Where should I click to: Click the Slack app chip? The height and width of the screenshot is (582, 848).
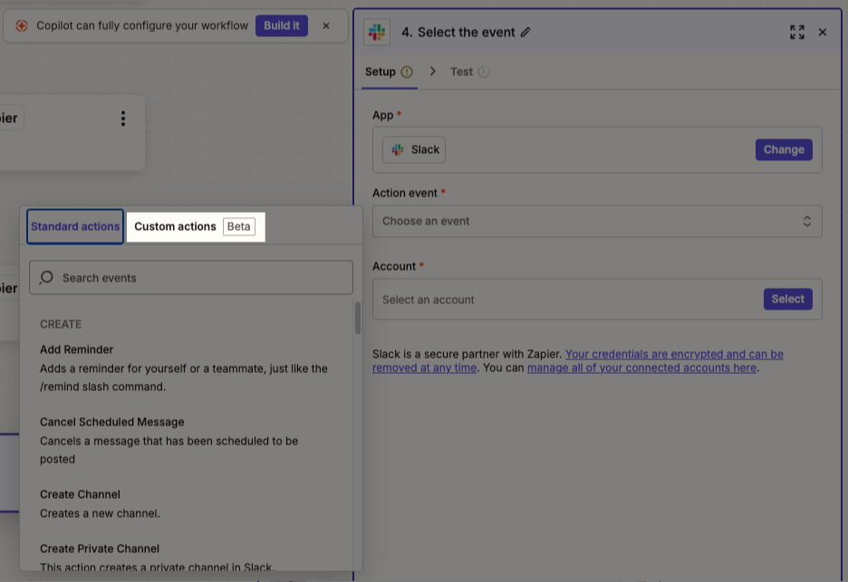tap(414, 150)
